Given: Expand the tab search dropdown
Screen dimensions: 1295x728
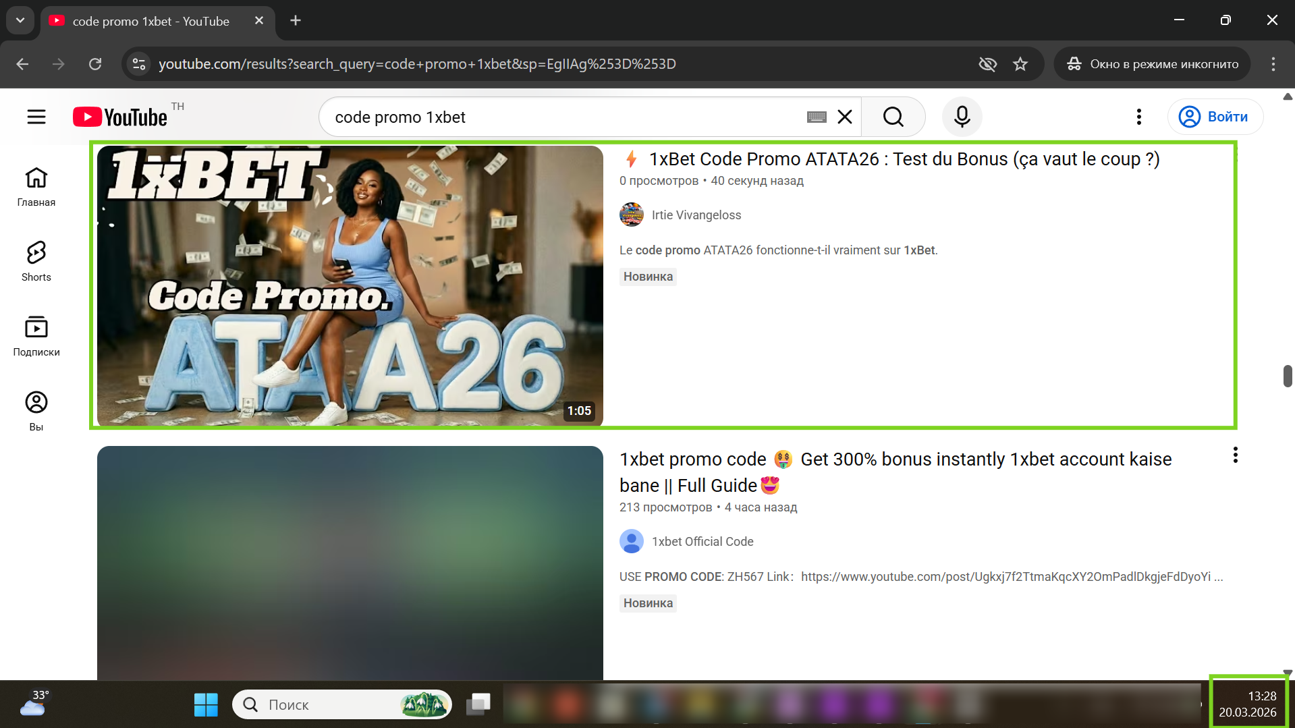Looking at the screenshot, I should [x=20, y=21].
